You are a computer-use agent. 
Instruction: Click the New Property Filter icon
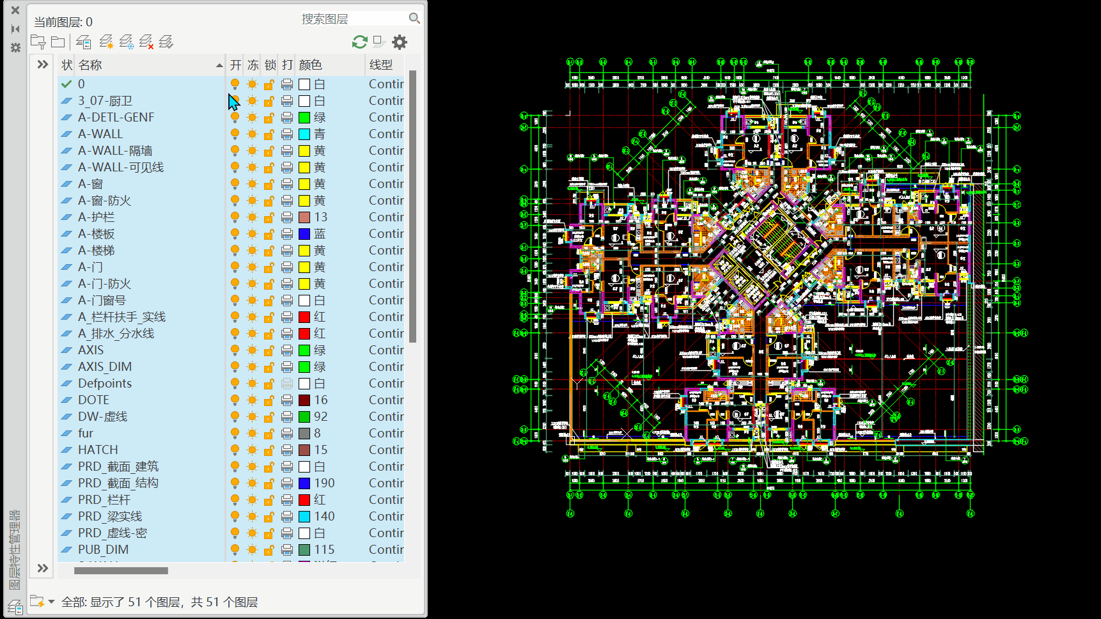click(x=38, y=42)
